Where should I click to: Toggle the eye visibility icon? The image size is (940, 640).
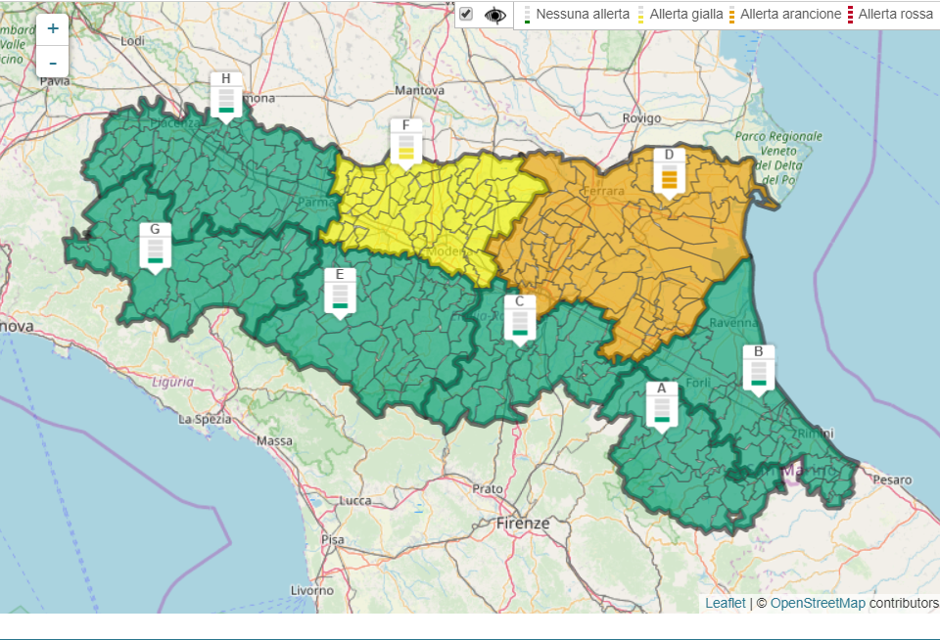pyautogui.click(x=496, y=15)
